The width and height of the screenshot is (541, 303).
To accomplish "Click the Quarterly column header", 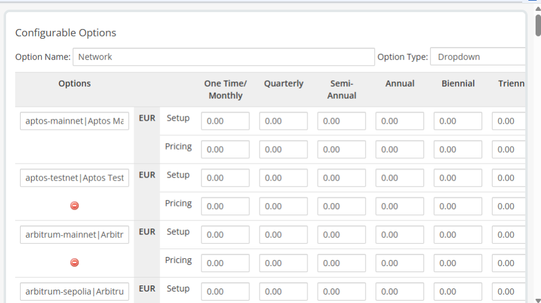I will coord(284,84).
